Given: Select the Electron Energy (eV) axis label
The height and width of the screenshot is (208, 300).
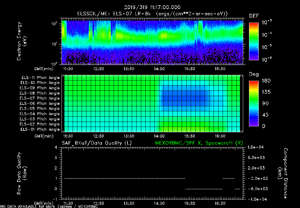Looking at the screenshot, I should tap(21, 41).
